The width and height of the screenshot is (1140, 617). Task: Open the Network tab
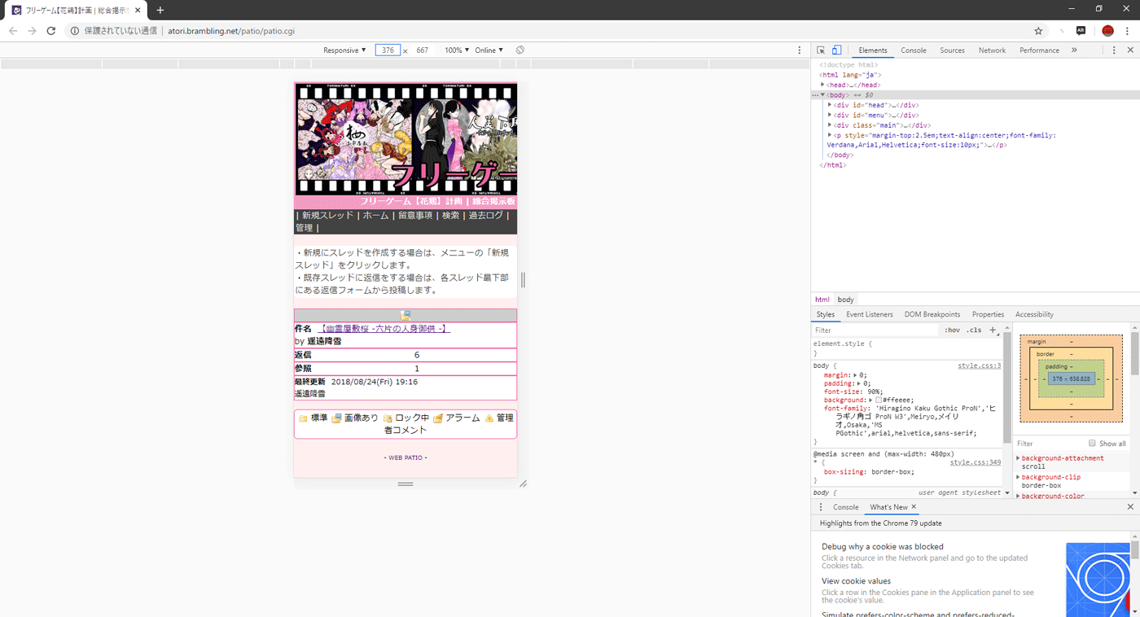coord(992,50)
